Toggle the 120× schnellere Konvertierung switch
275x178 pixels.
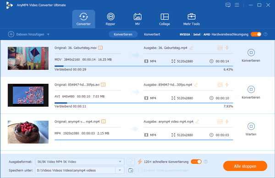(x=196, y=162)
